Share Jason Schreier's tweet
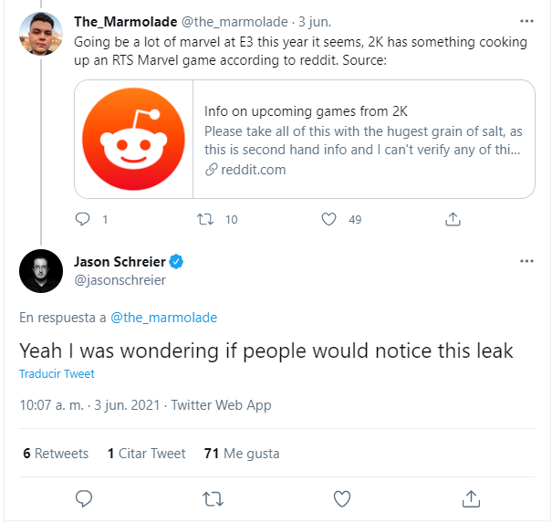 (471, 498)
